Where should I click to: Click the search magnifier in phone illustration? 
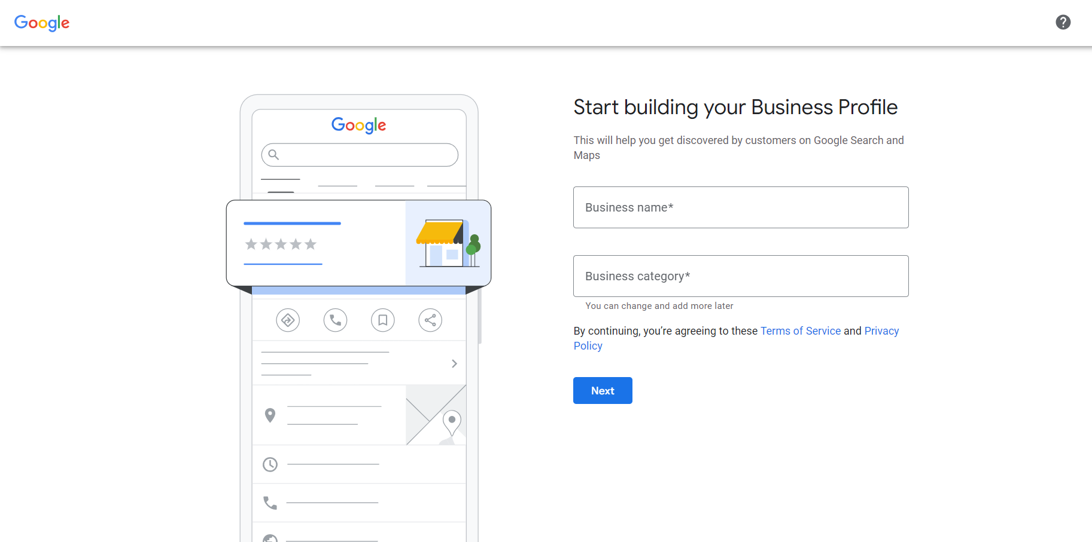(x=273, y=155)
